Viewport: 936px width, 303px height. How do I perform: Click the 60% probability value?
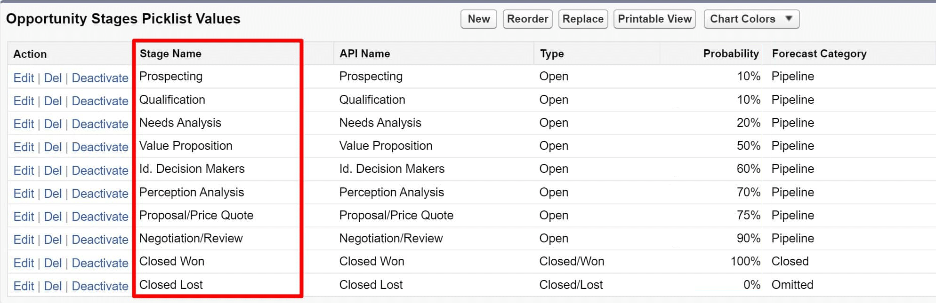click(x=749, y=169)
